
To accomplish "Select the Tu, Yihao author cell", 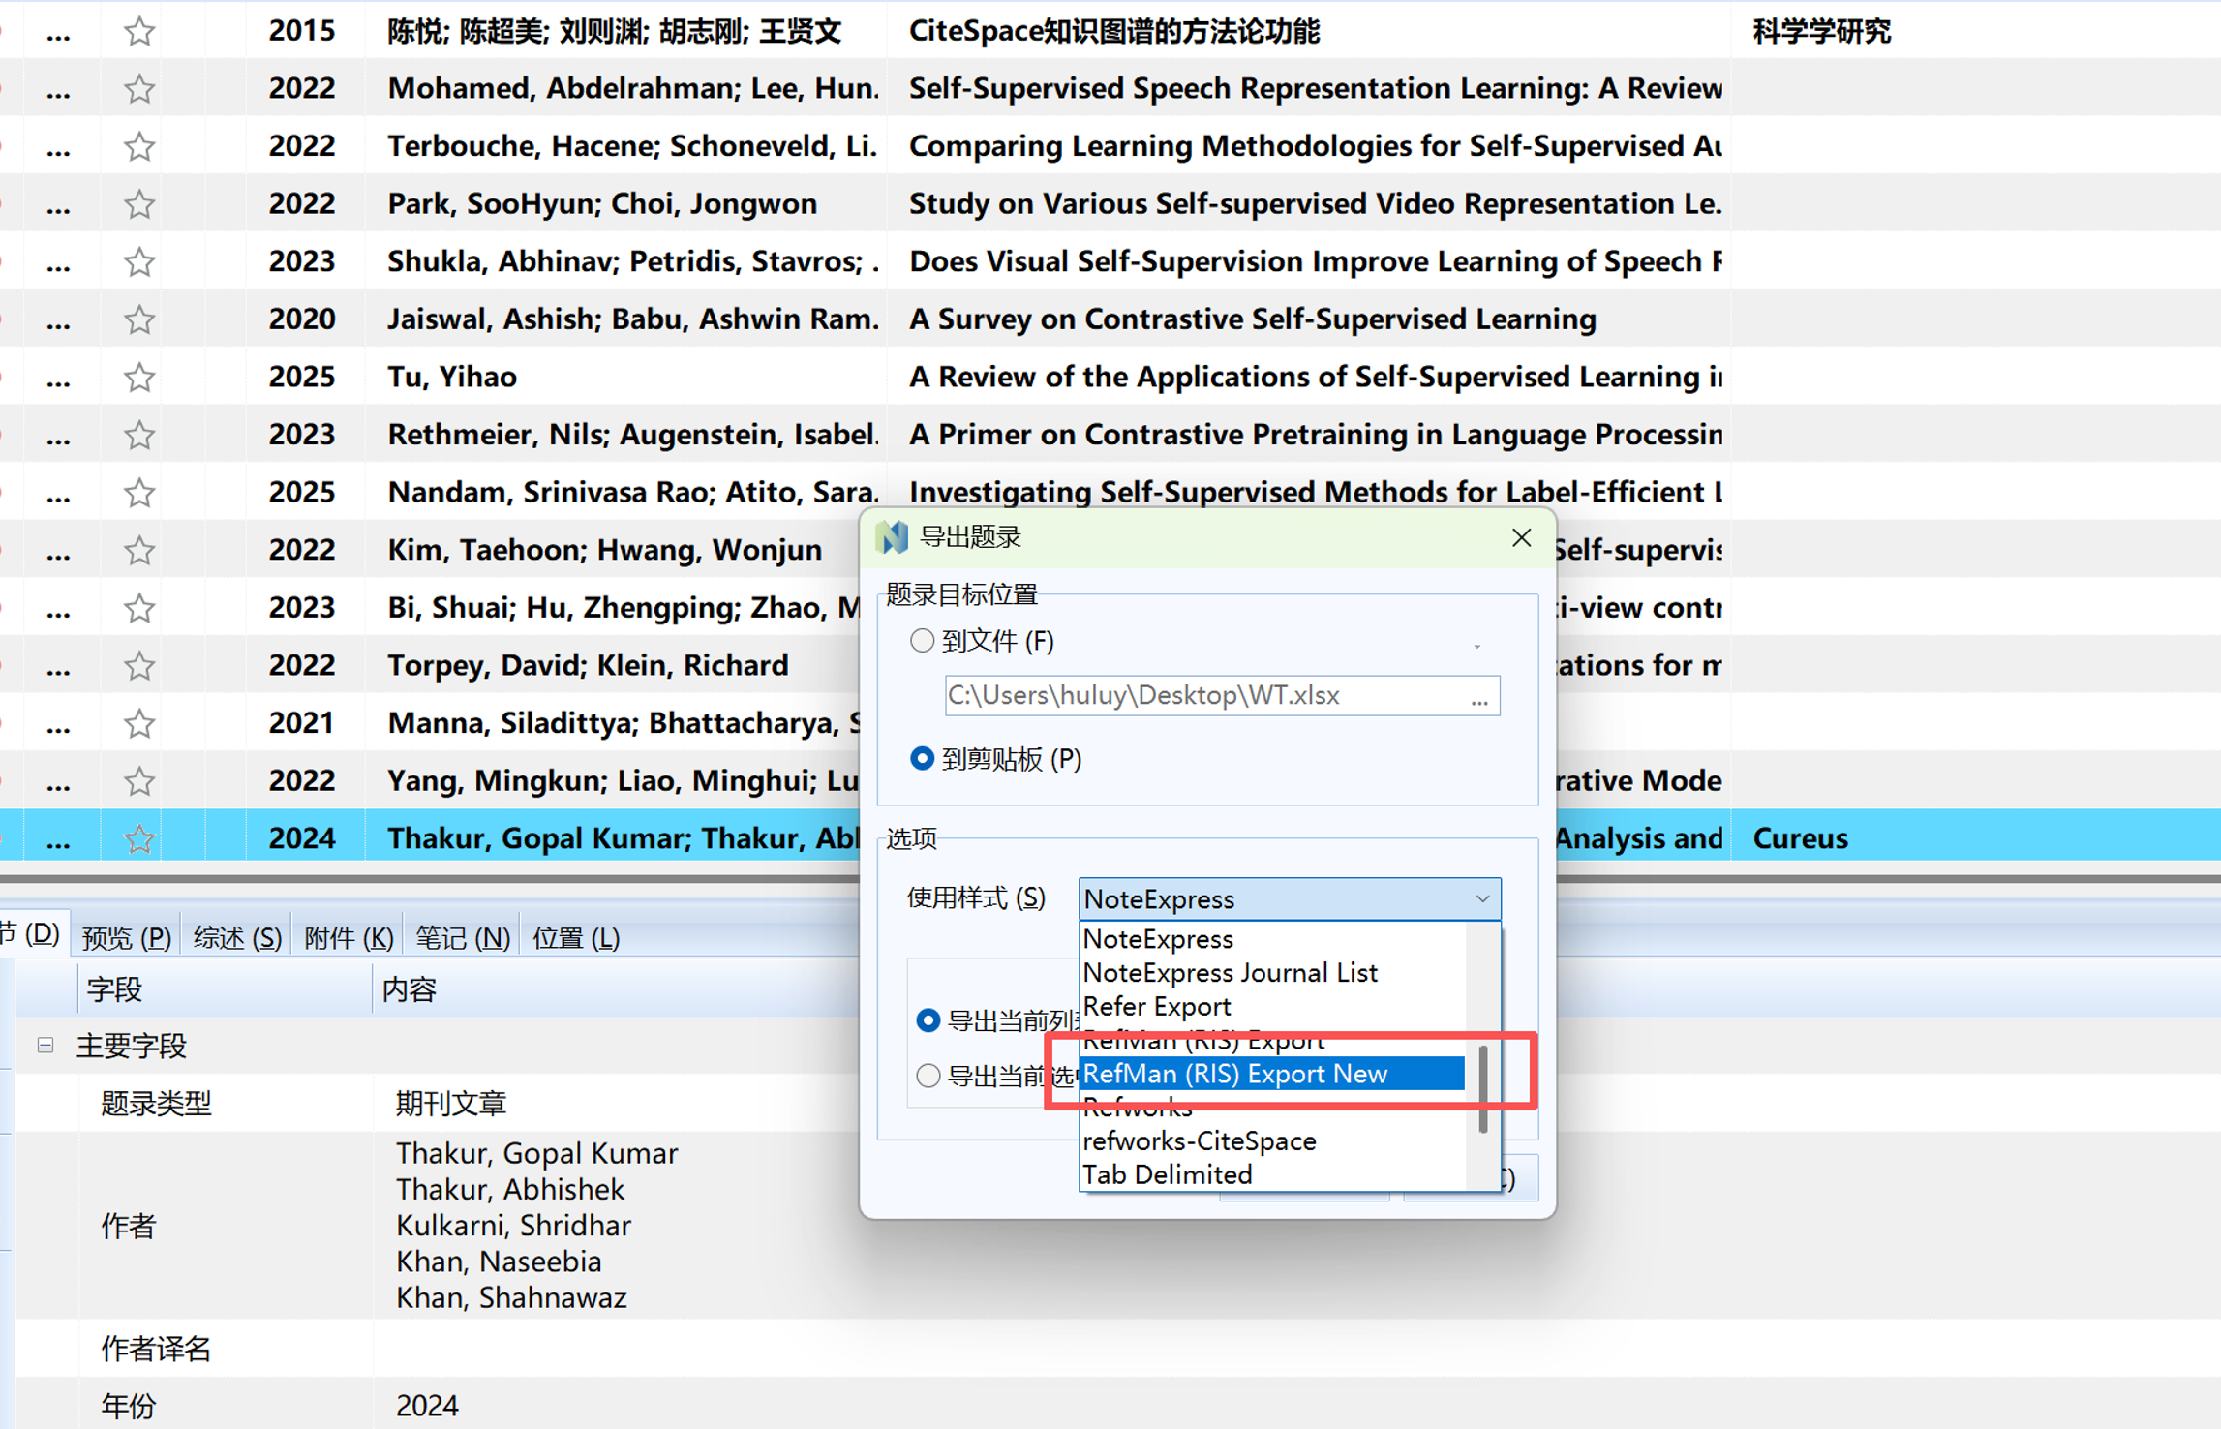I will 452,377.
